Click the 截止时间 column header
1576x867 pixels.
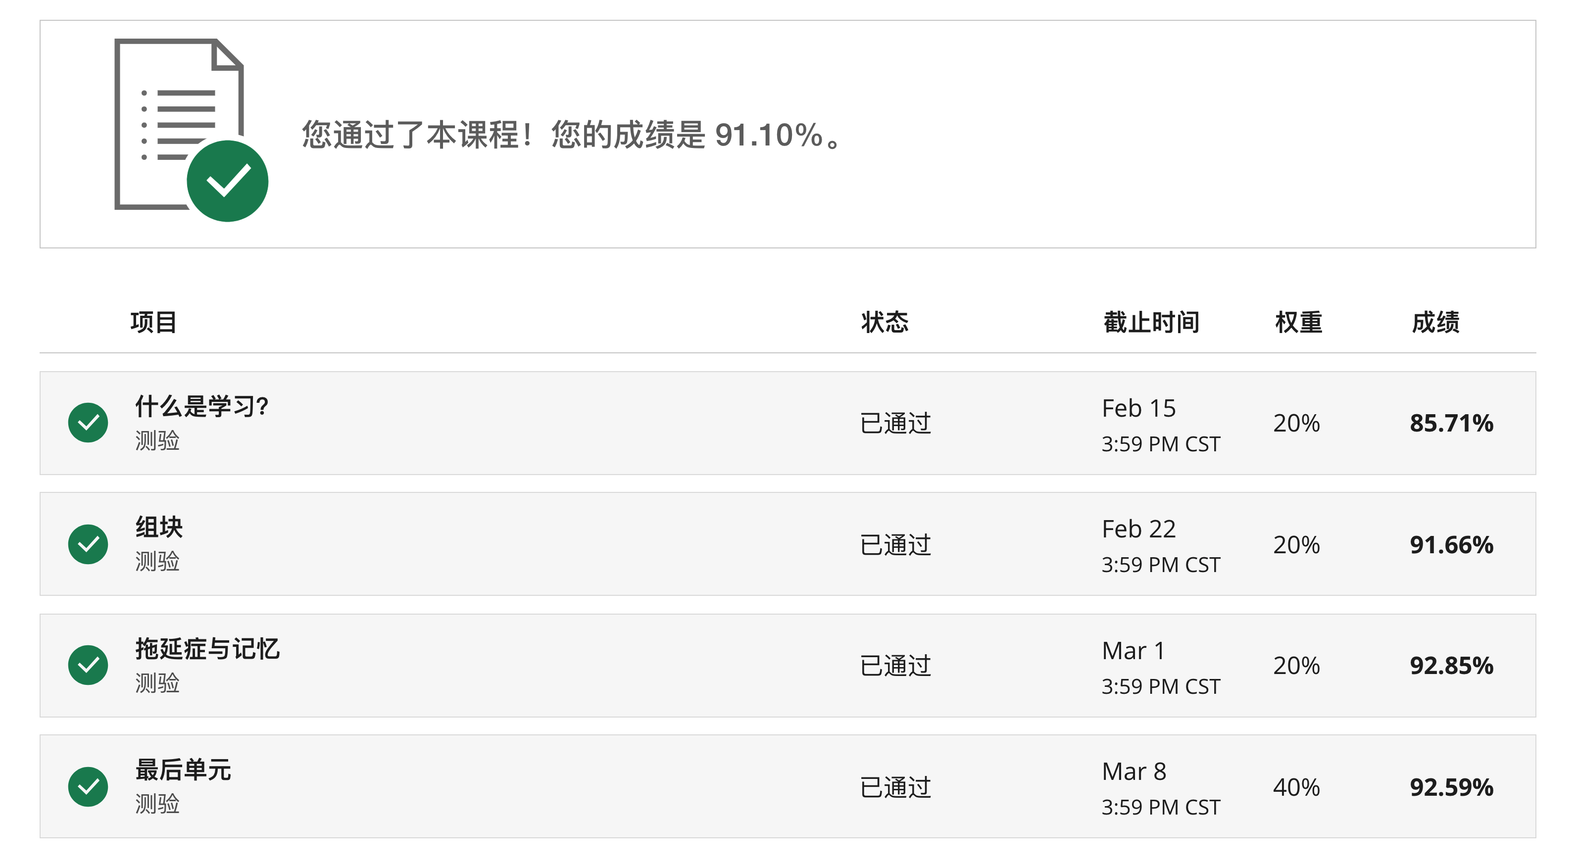1151,323
